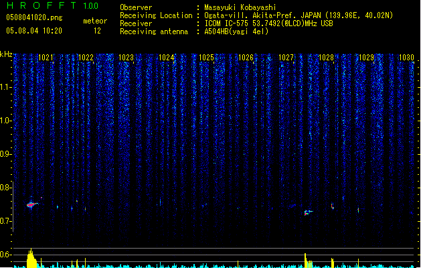This screenshot has width=421, height=268.
Task: Click the 1021 time marker
Action: point(46,58)
